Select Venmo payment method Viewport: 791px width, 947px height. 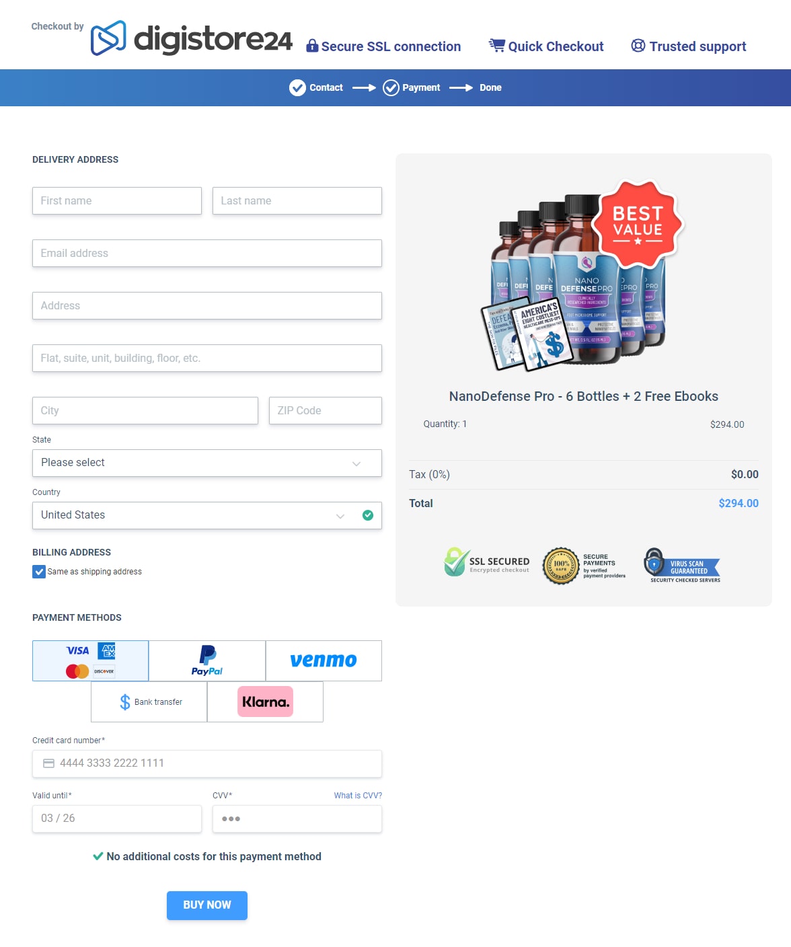(324, 661)
